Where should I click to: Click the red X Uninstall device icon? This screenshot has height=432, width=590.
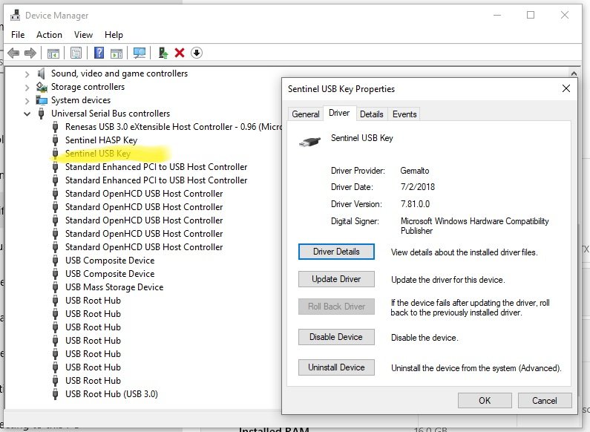[179, 53]
